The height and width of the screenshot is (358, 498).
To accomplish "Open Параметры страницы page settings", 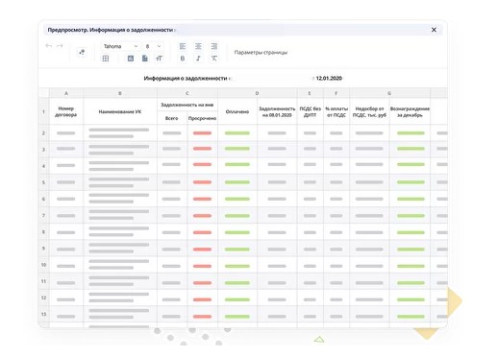I will pos(261,53).
